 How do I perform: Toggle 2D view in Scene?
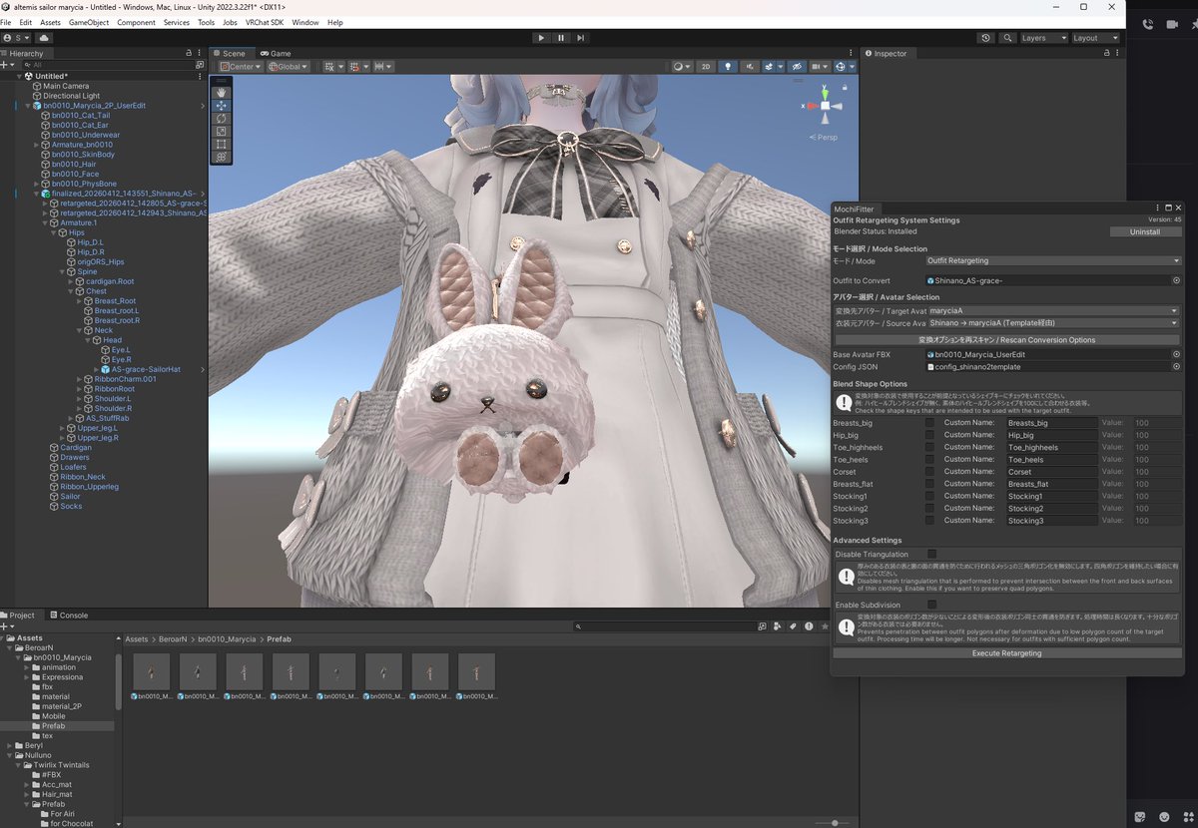point(706,67)
